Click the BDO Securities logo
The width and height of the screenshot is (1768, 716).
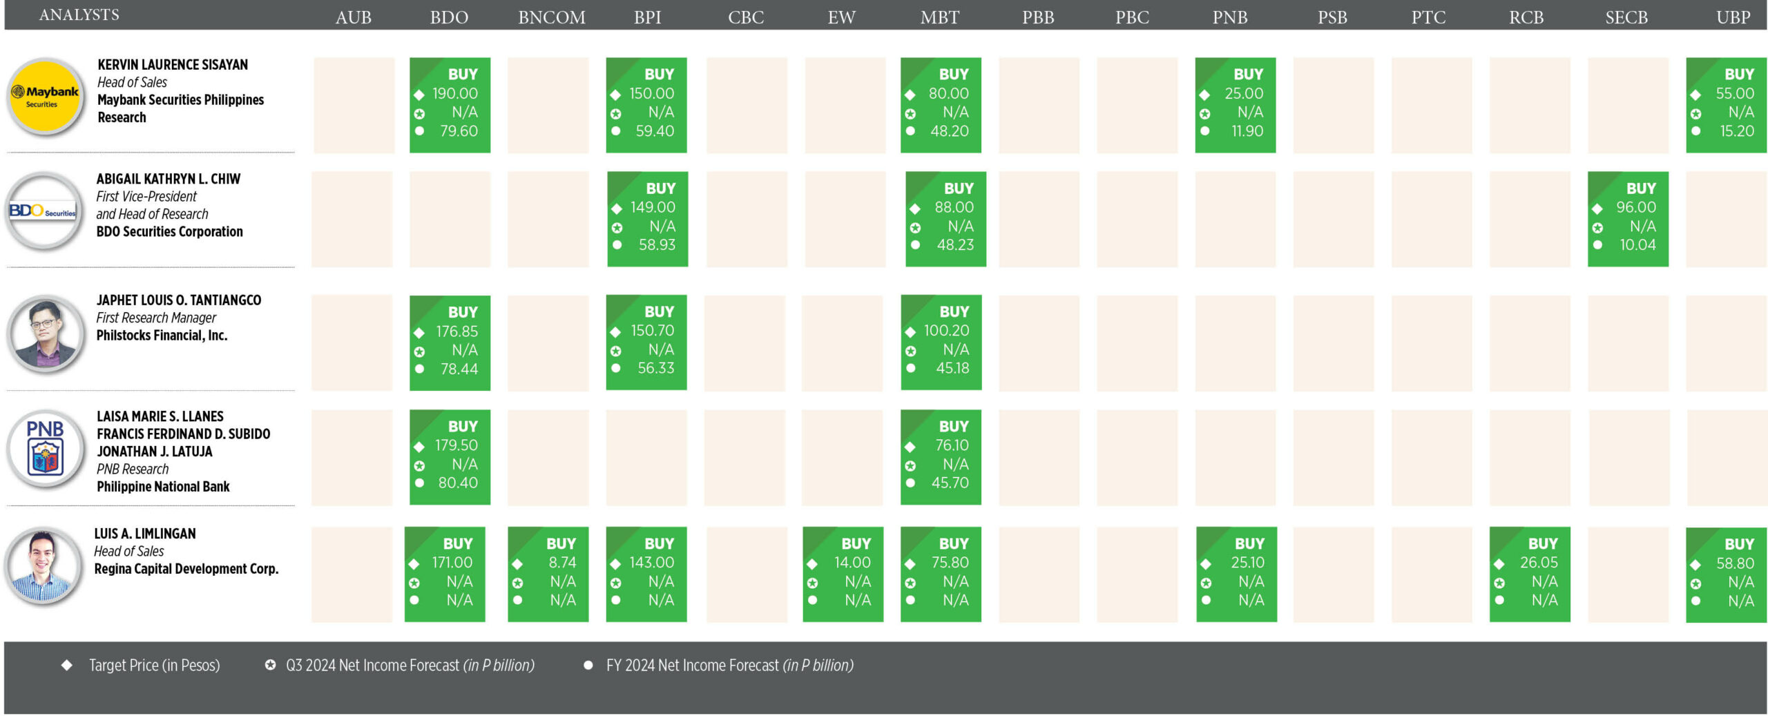(44, 211)
